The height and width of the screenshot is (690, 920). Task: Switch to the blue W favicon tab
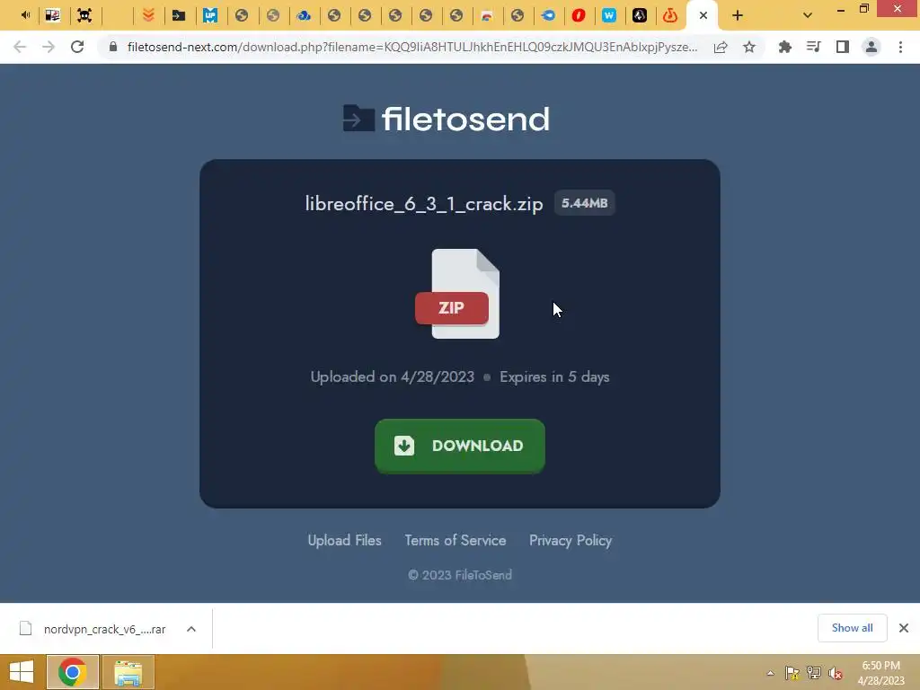(609, 16)
